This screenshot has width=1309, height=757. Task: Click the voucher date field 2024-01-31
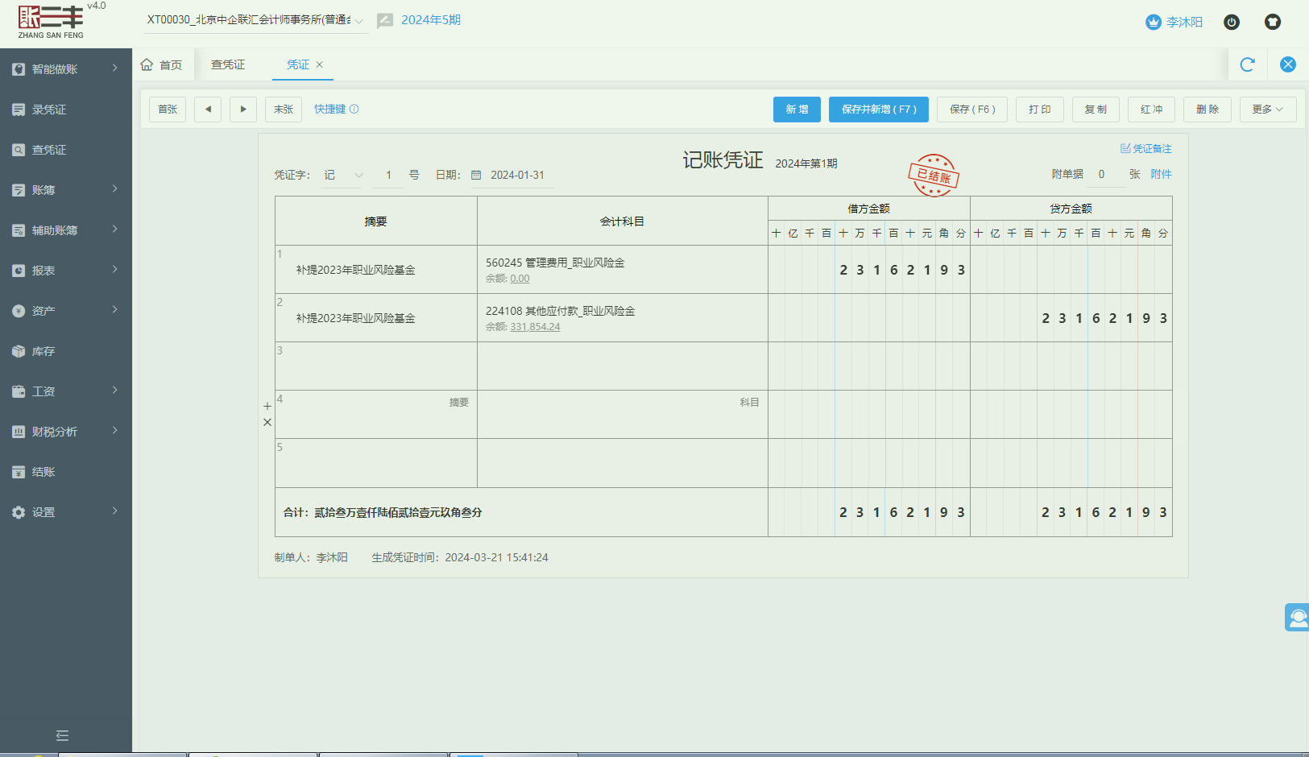coord(517,176)
